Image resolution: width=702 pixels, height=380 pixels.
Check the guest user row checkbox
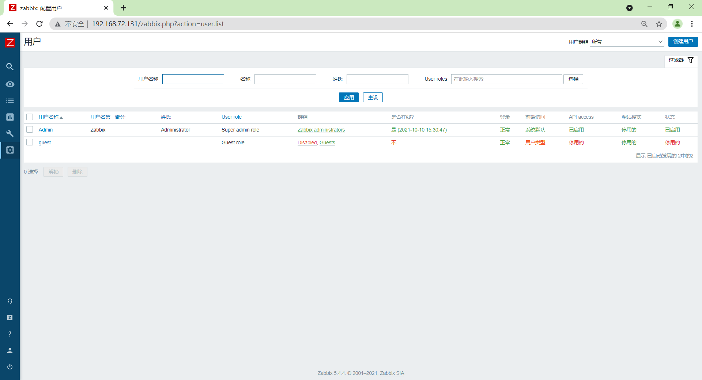click(30, 142)
